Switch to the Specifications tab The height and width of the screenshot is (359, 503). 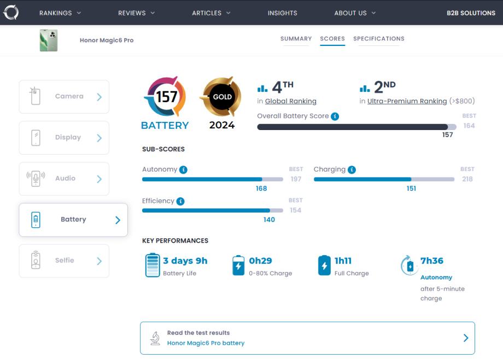[x=379, y=39]
